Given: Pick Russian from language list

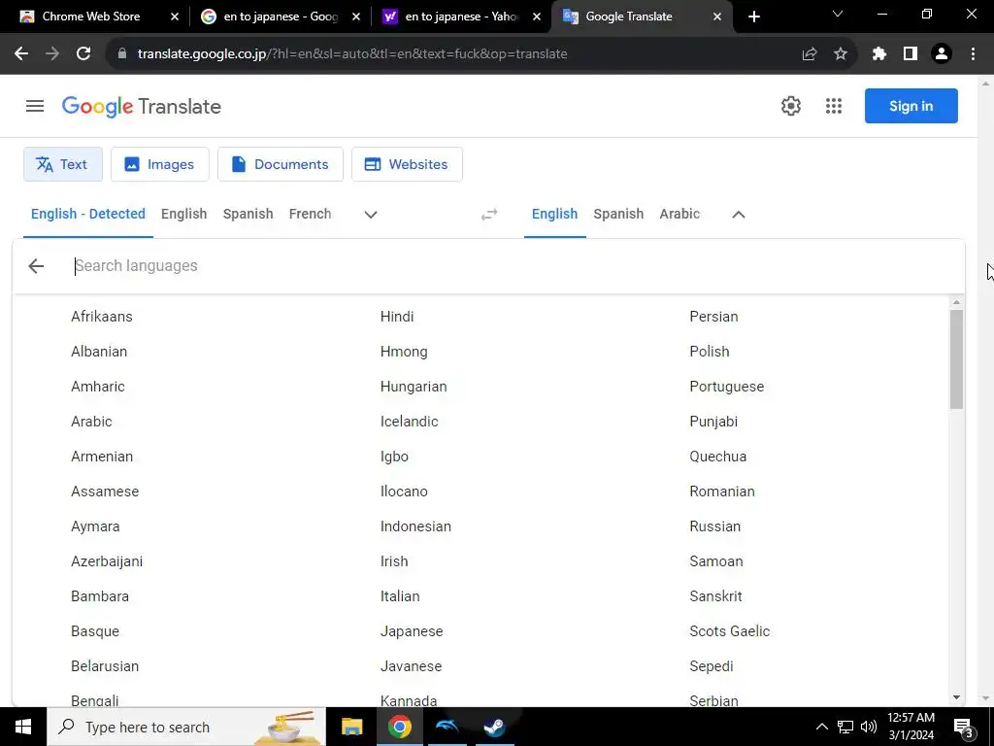Looking at the screenshot, I should point(715,526).
